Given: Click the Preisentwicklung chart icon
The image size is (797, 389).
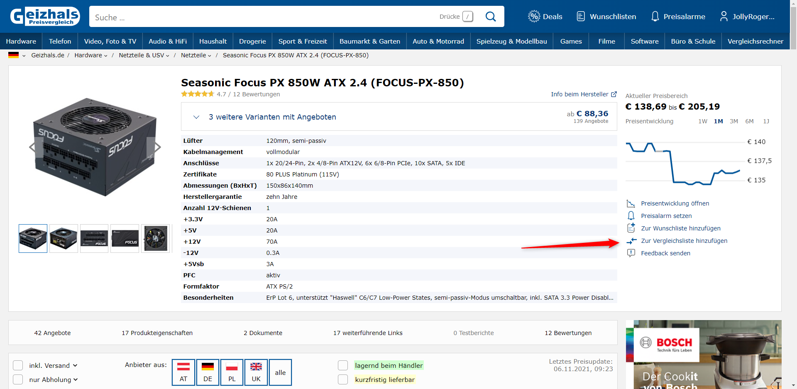Looking at the screenshot, I should coord(631,203).
